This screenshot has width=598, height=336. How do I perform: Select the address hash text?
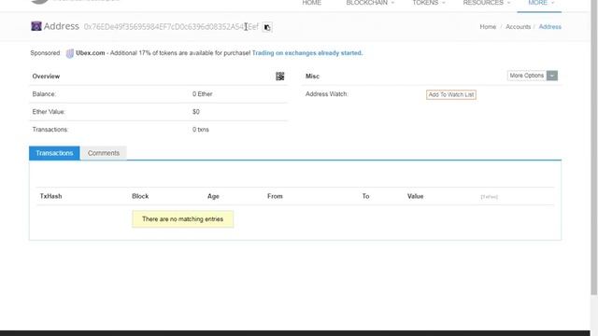[x=171, y=27]
